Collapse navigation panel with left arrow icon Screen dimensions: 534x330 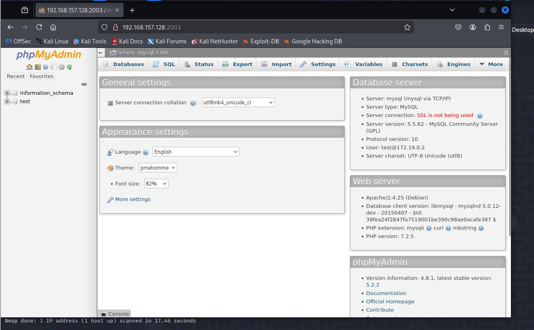pyautogui.click(x=101, y=53)
